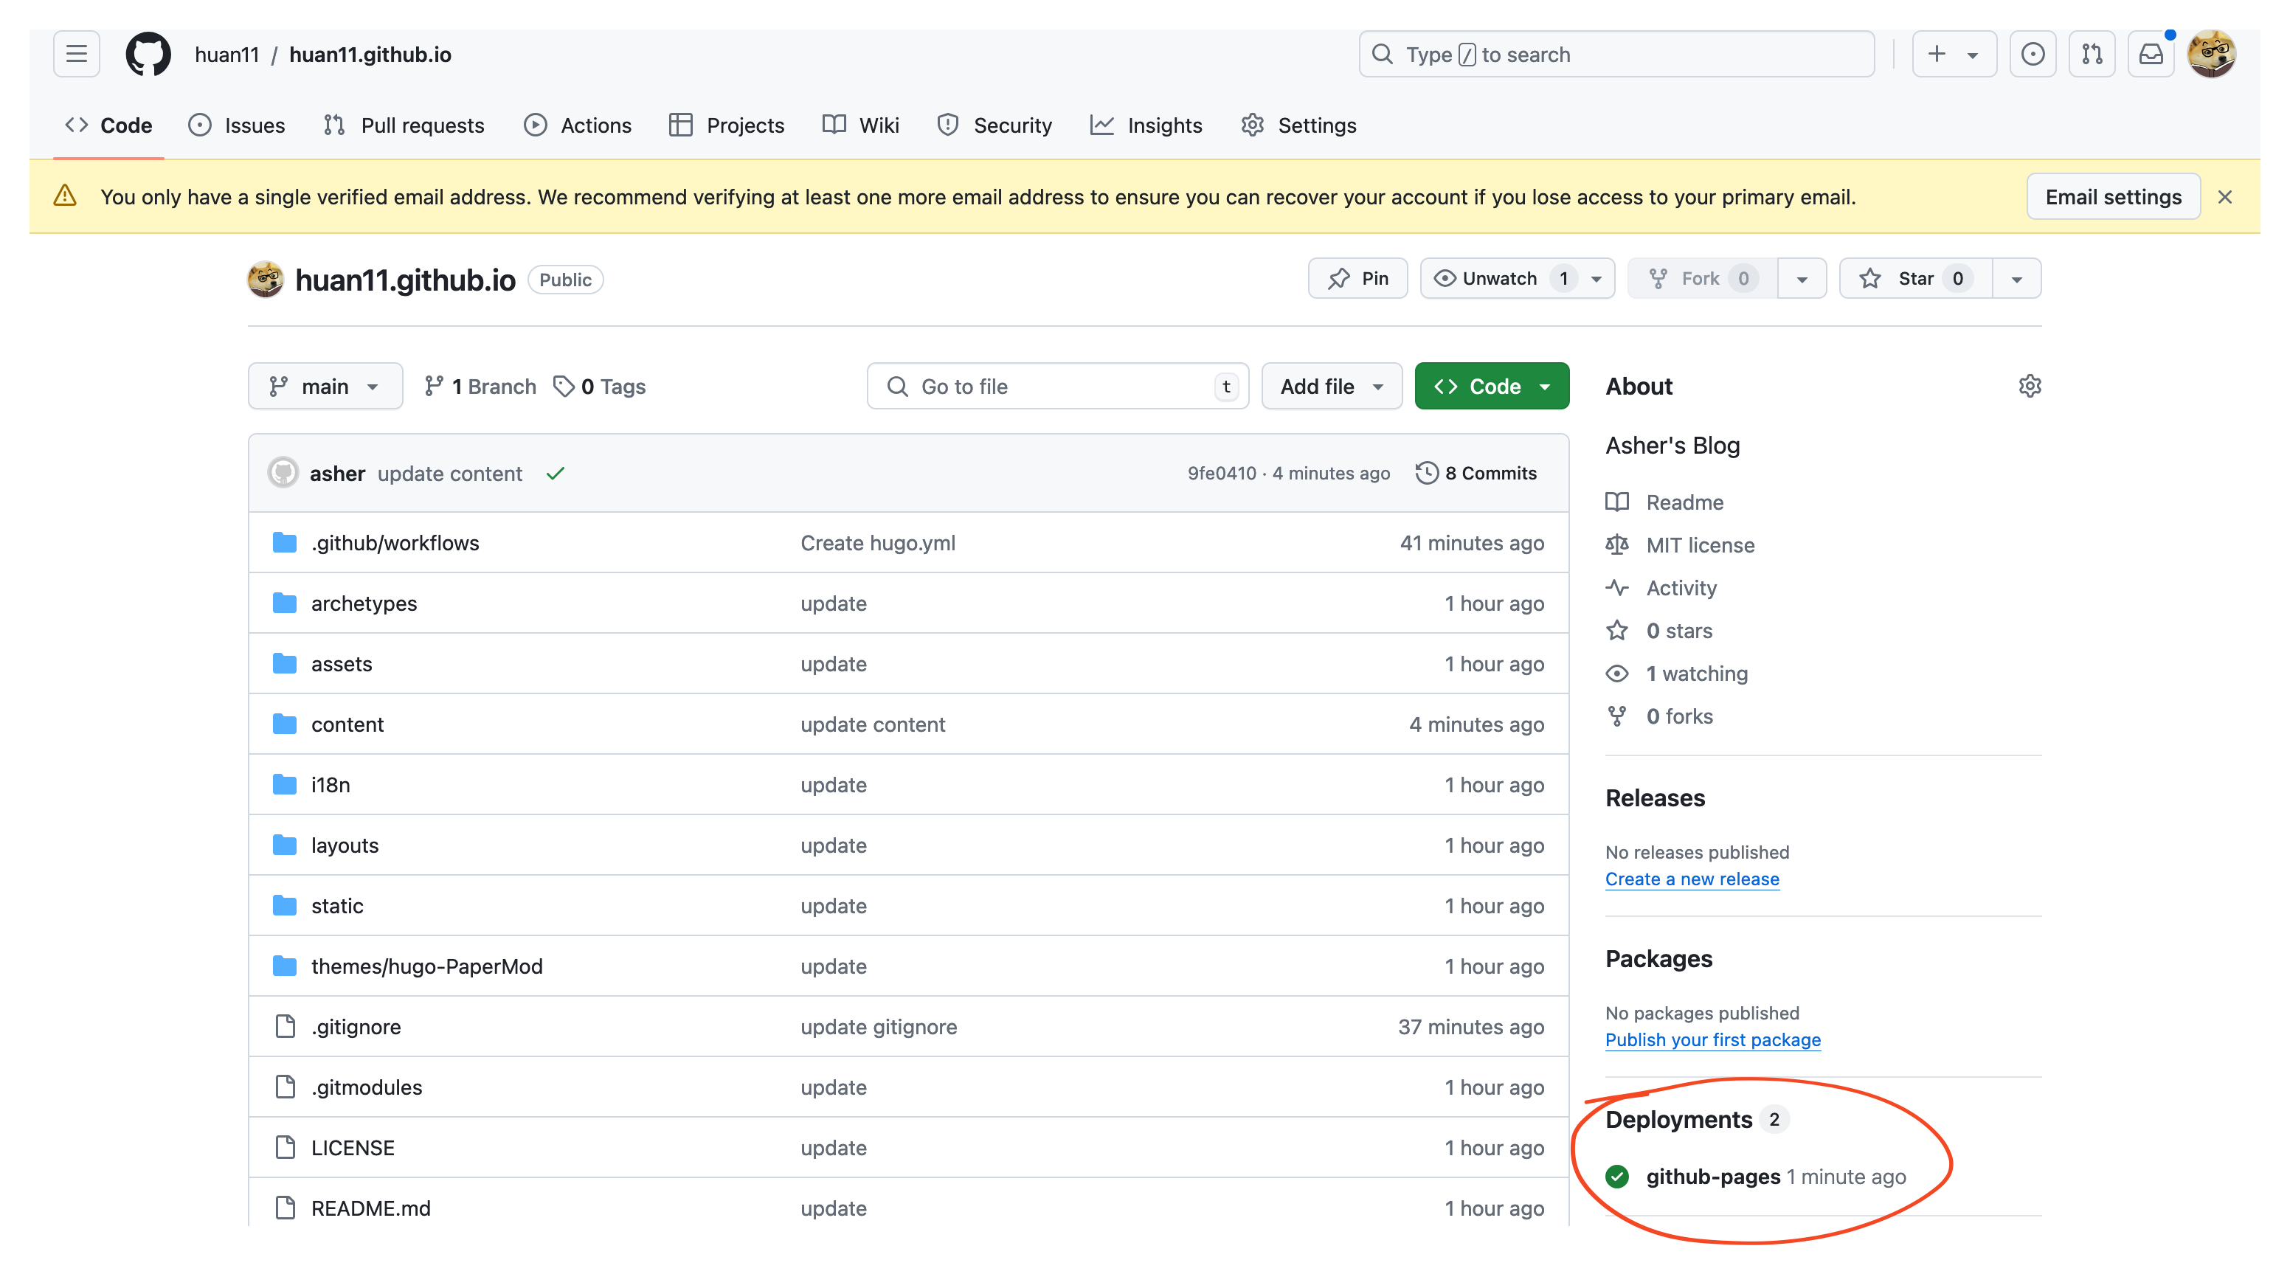Click the Go to file search field

[1057, 386]
